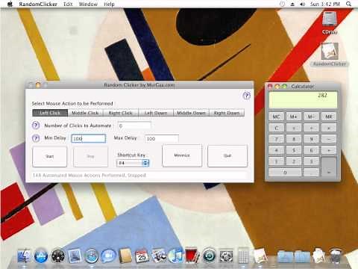358x269 pixels.
Task: Open the Window menu
Action: click(88, 4)
